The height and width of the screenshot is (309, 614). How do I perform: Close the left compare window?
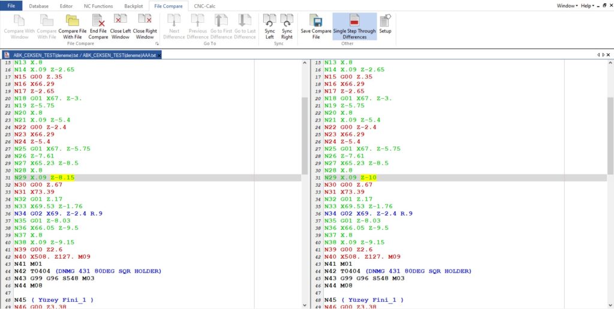click(x=121, y=26)
